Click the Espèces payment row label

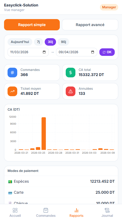[21, 181]
